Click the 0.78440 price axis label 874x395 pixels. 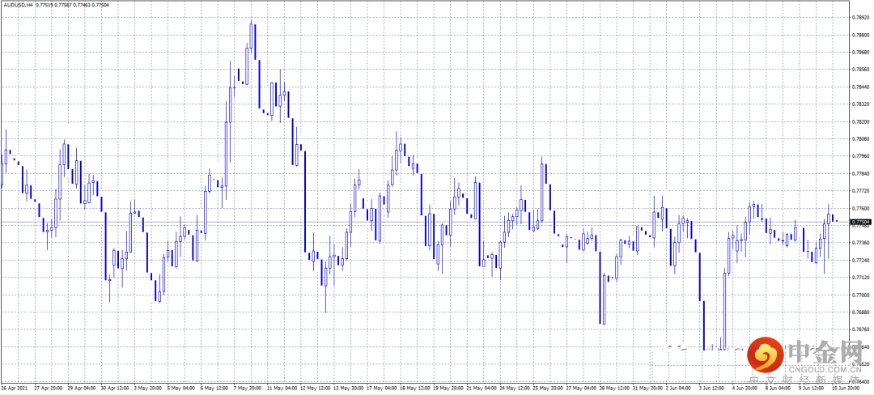pyautogui.click(x=860, y=87)
